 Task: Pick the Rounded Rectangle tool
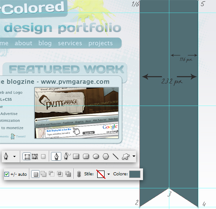[86, 156]
